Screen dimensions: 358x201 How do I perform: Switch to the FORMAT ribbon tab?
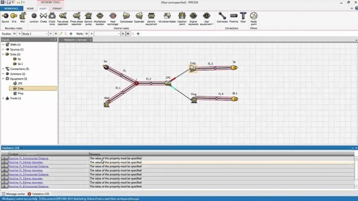pos(57,9)
